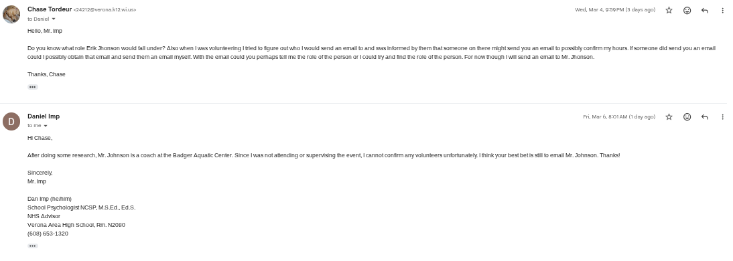Click Chase Tordeur's profile photo

[x=11, y=14]
